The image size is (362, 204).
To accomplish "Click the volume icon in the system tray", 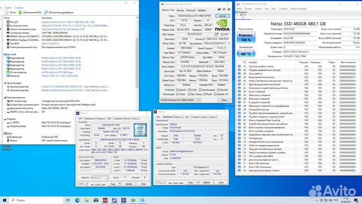I will (330, 200).
